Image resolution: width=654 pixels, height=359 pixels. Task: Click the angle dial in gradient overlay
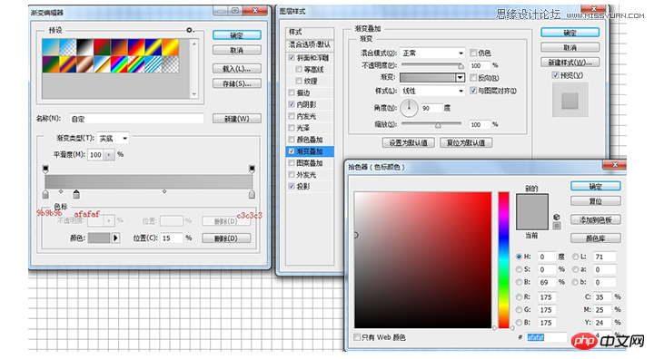[409, 108]
